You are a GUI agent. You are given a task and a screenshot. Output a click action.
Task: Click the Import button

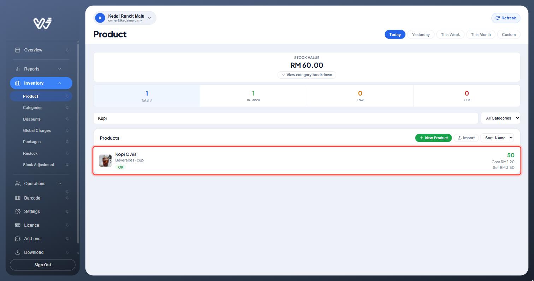[466, 138]
